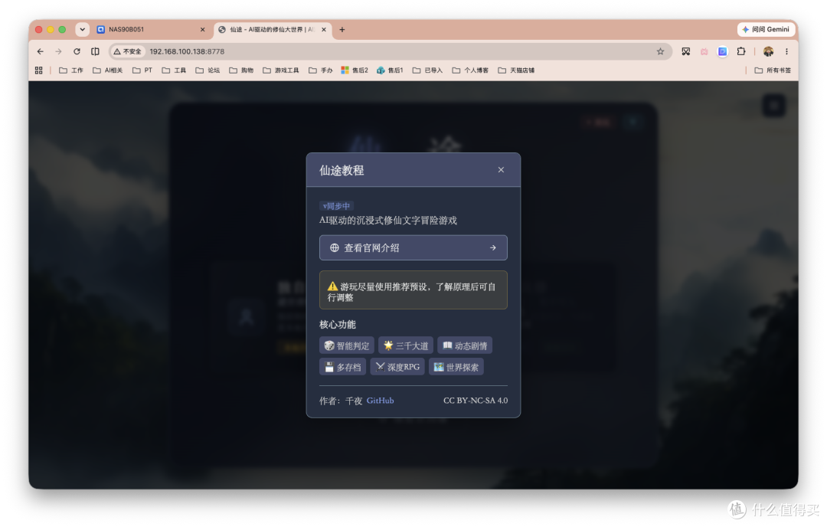Click the dark button at page top-right corner
Viewport: 827px width, 527px height.
tap(773, 106)
